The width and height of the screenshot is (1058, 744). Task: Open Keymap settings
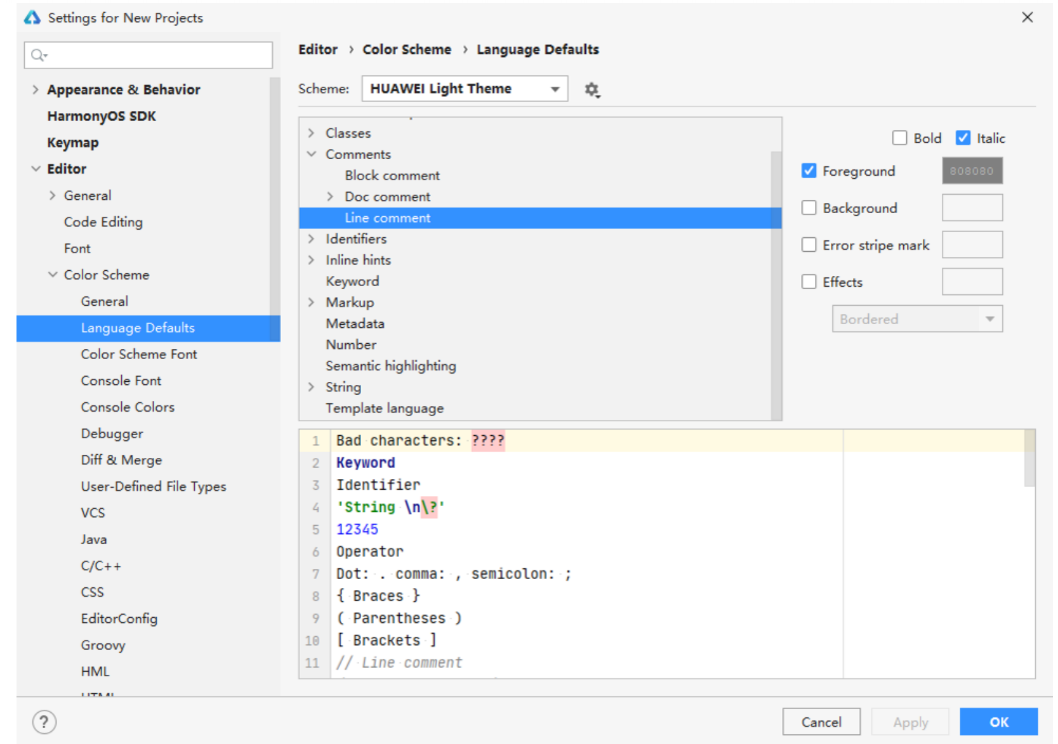73,143
